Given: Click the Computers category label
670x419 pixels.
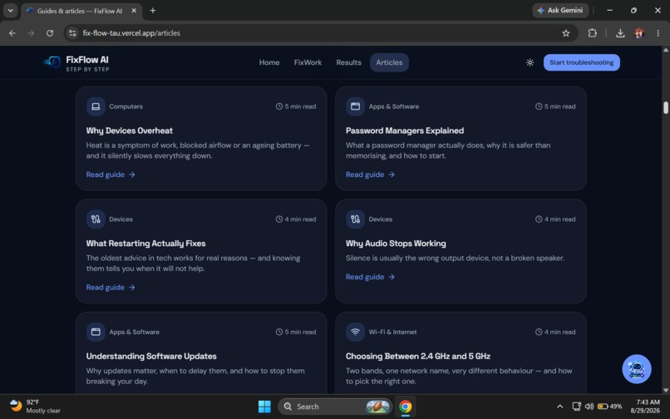Looking at the screenshot, I should click(x=126, y=106).
